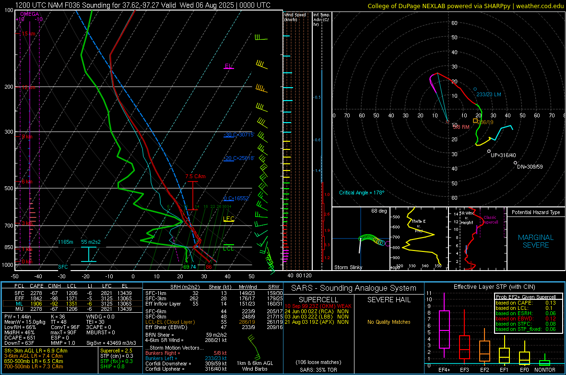Click the 'OMEGA' label on the skew-T
The height and width of the screenshot is (375, 566).
coord(30,14)
